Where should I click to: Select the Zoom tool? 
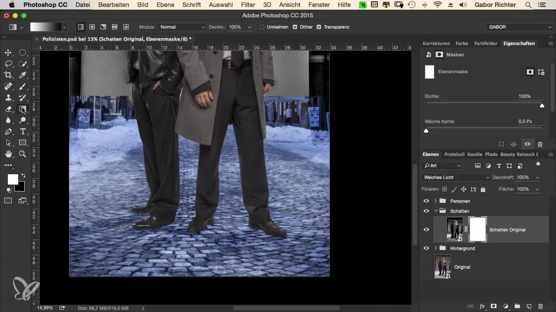point(23,154)
